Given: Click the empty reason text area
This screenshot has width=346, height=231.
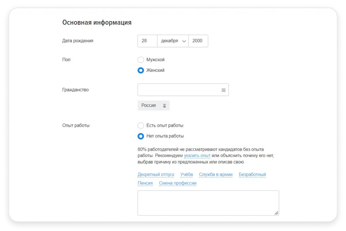Looking at the screenshot, I should click(208, 203).
